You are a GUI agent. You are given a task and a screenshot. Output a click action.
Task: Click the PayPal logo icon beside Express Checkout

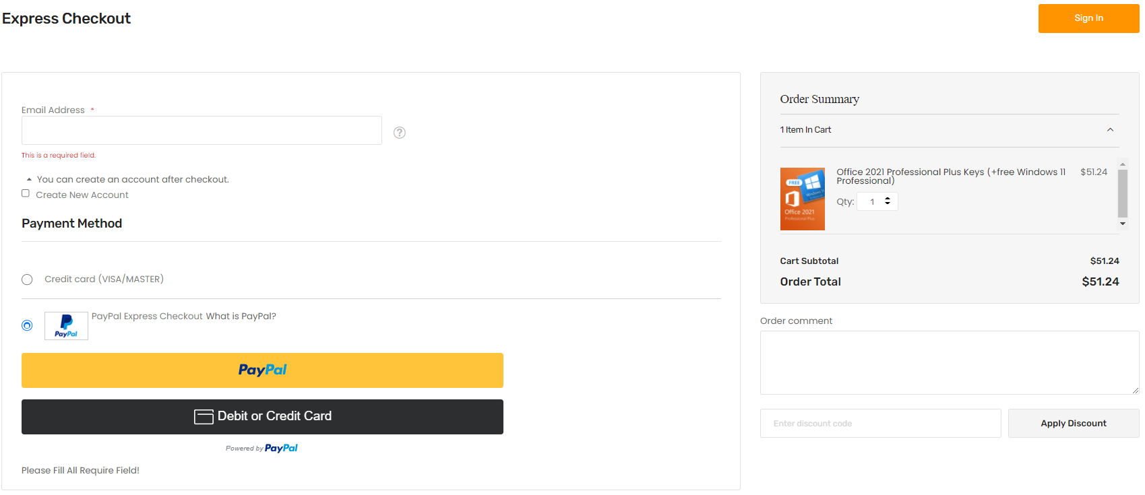(x=66, y=326)
